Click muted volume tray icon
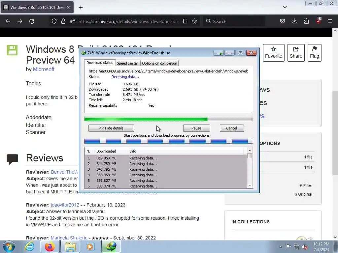 305,247
